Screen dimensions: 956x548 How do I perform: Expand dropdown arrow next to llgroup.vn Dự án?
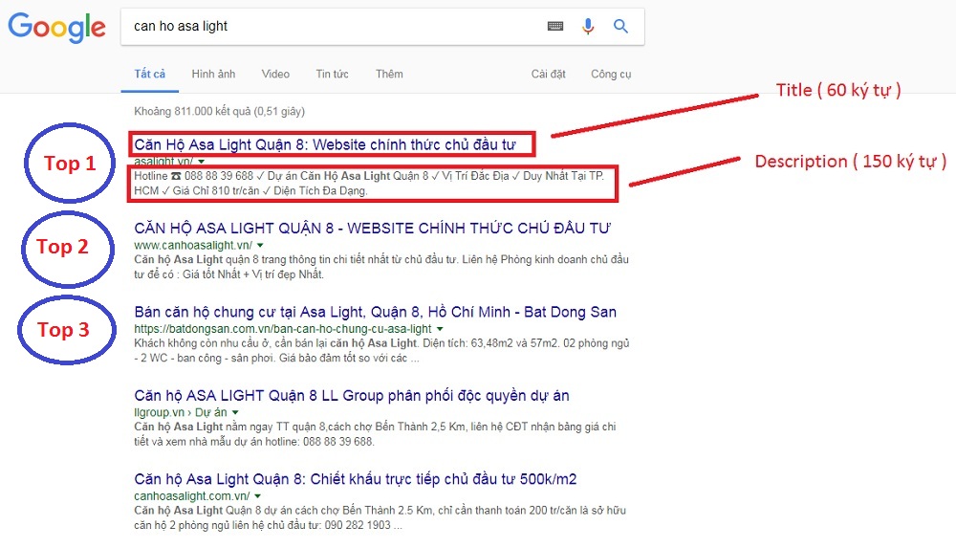click(234, 413)
